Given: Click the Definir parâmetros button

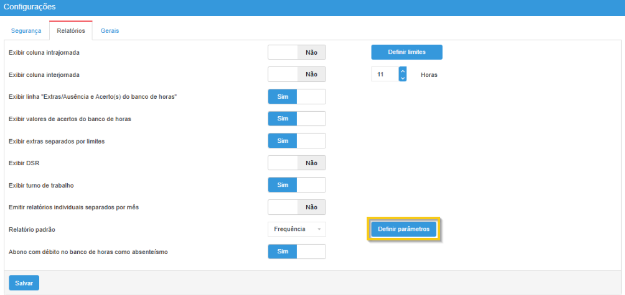Looking at the screenshot, I should click(x=403, y=230).
